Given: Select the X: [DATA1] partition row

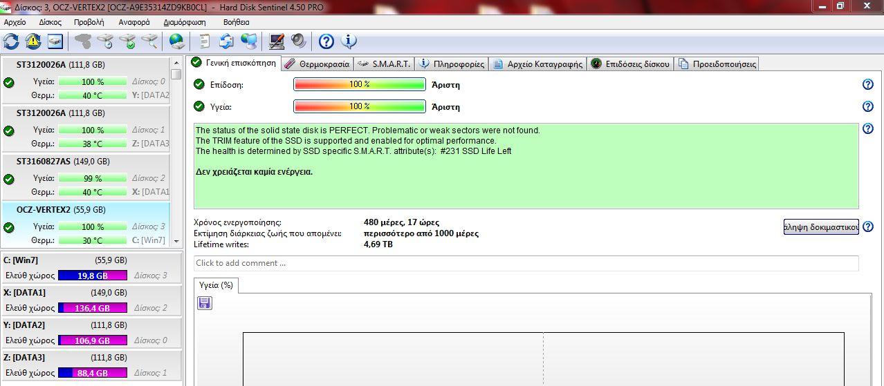Looking at the screenshot, I should pyautogui.click(x=91, y=300).
